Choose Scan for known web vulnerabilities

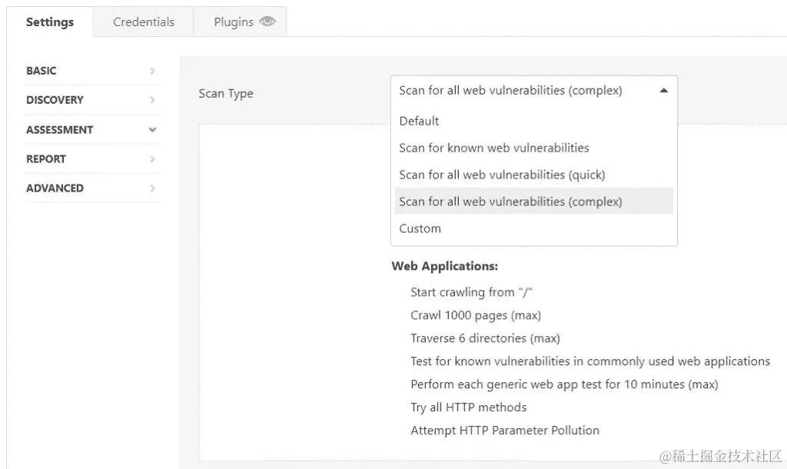tap(494, 148)
